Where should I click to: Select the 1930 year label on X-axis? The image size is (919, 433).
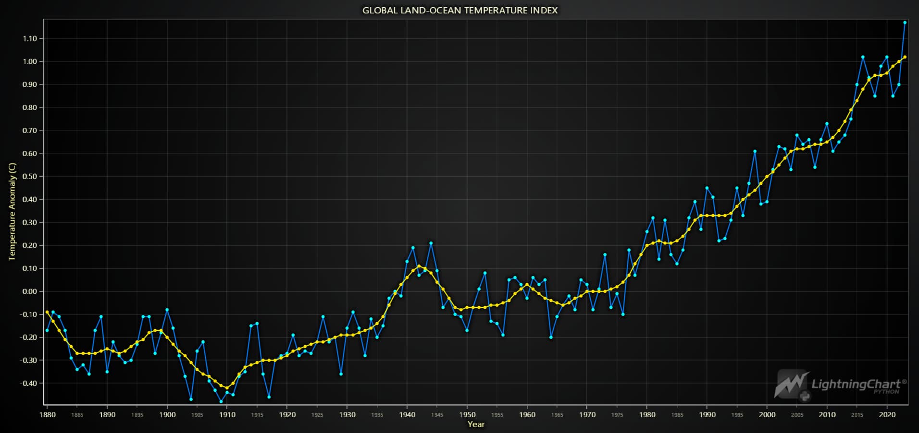[347, 415]
